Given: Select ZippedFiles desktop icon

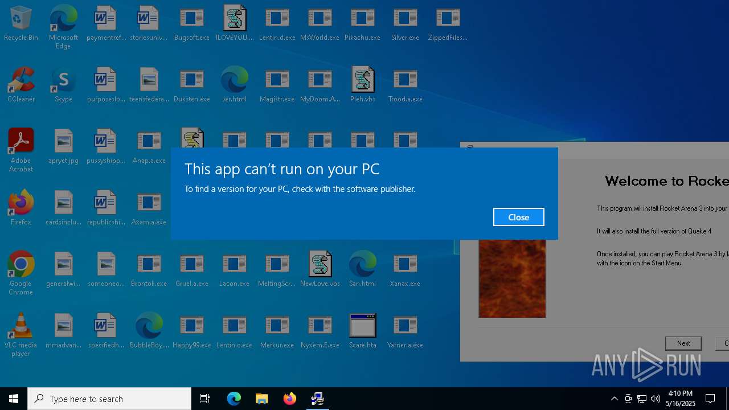Looking at the screenshot, I should (x=448, y=24).
